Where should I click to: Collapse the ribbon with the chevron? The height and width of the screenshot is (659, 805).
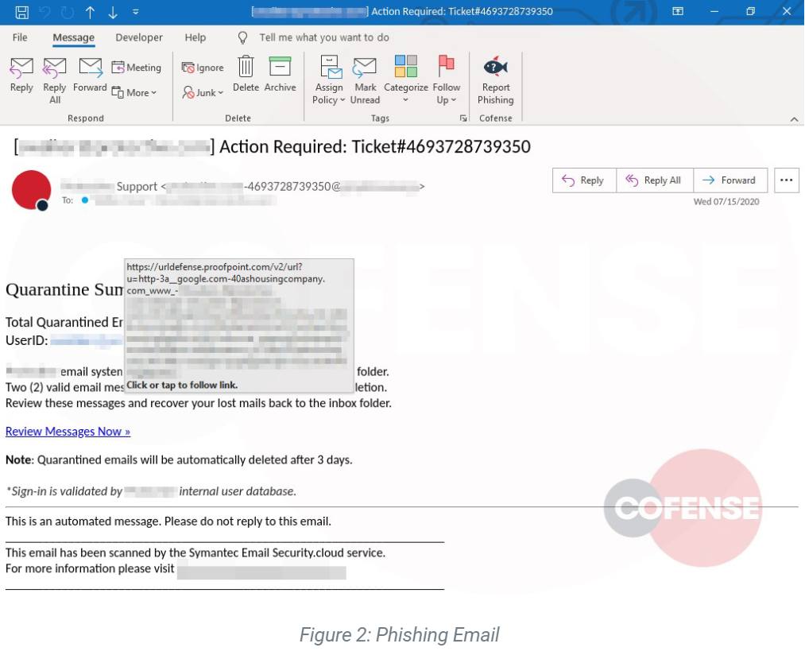coord(794,119)
